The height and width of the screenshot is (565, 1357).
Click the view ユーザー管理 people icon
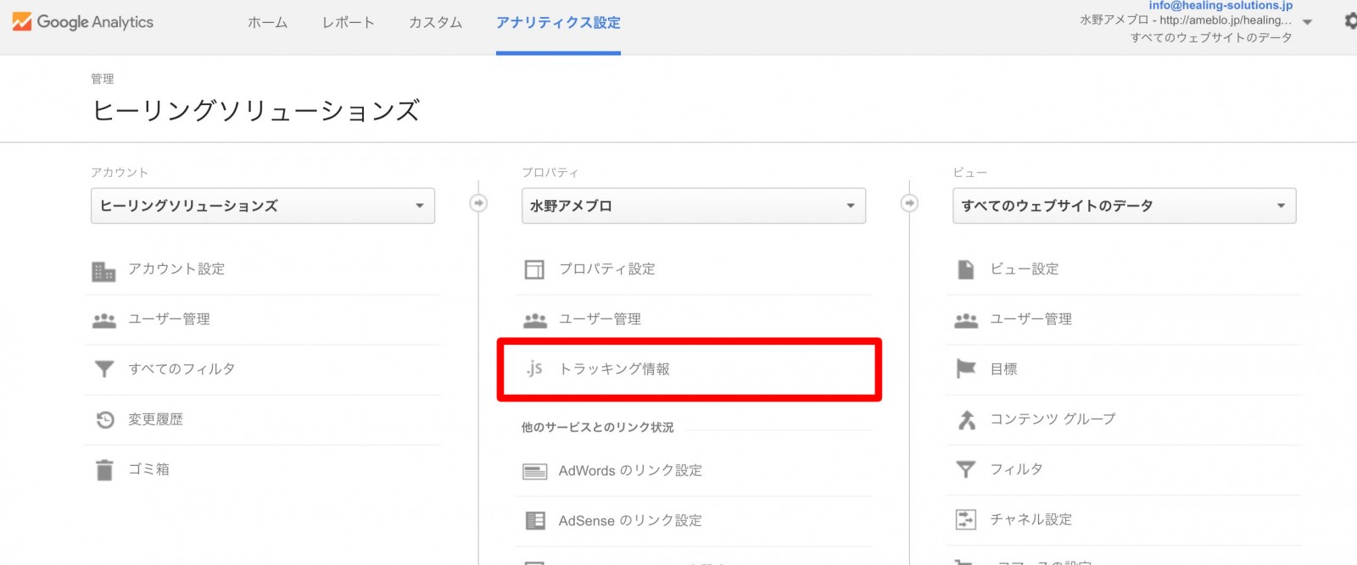(966, 320)
